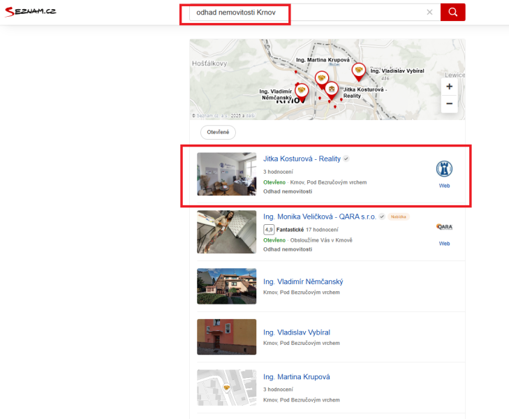This screenshot has width=509, height=419.
Task: Click the QARA logo icon
Action: (444, 226)
